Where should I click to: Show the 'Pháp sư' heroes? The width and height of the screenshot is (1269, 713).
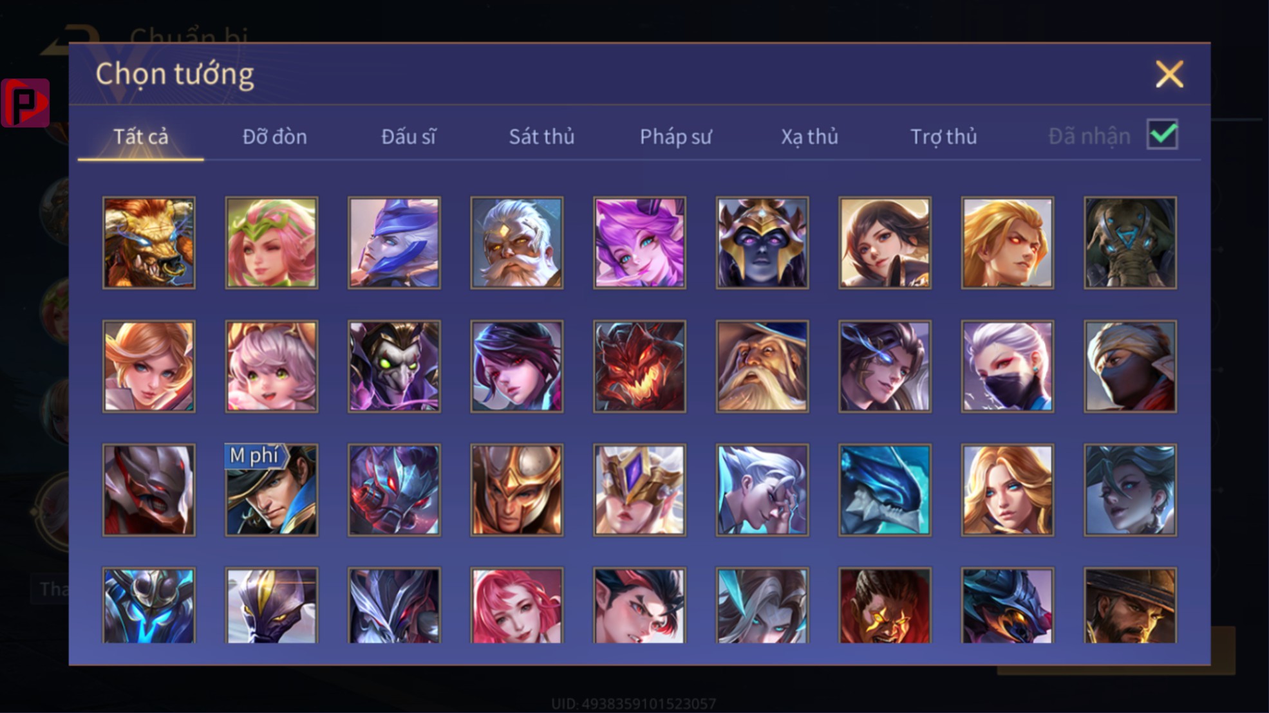coord(675,136)
